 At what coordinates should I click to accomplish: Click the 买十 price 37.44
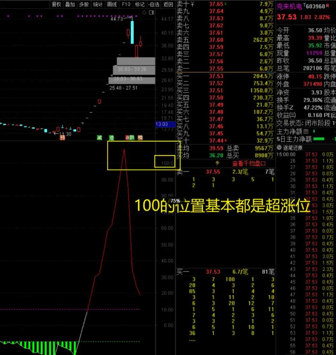216,140
